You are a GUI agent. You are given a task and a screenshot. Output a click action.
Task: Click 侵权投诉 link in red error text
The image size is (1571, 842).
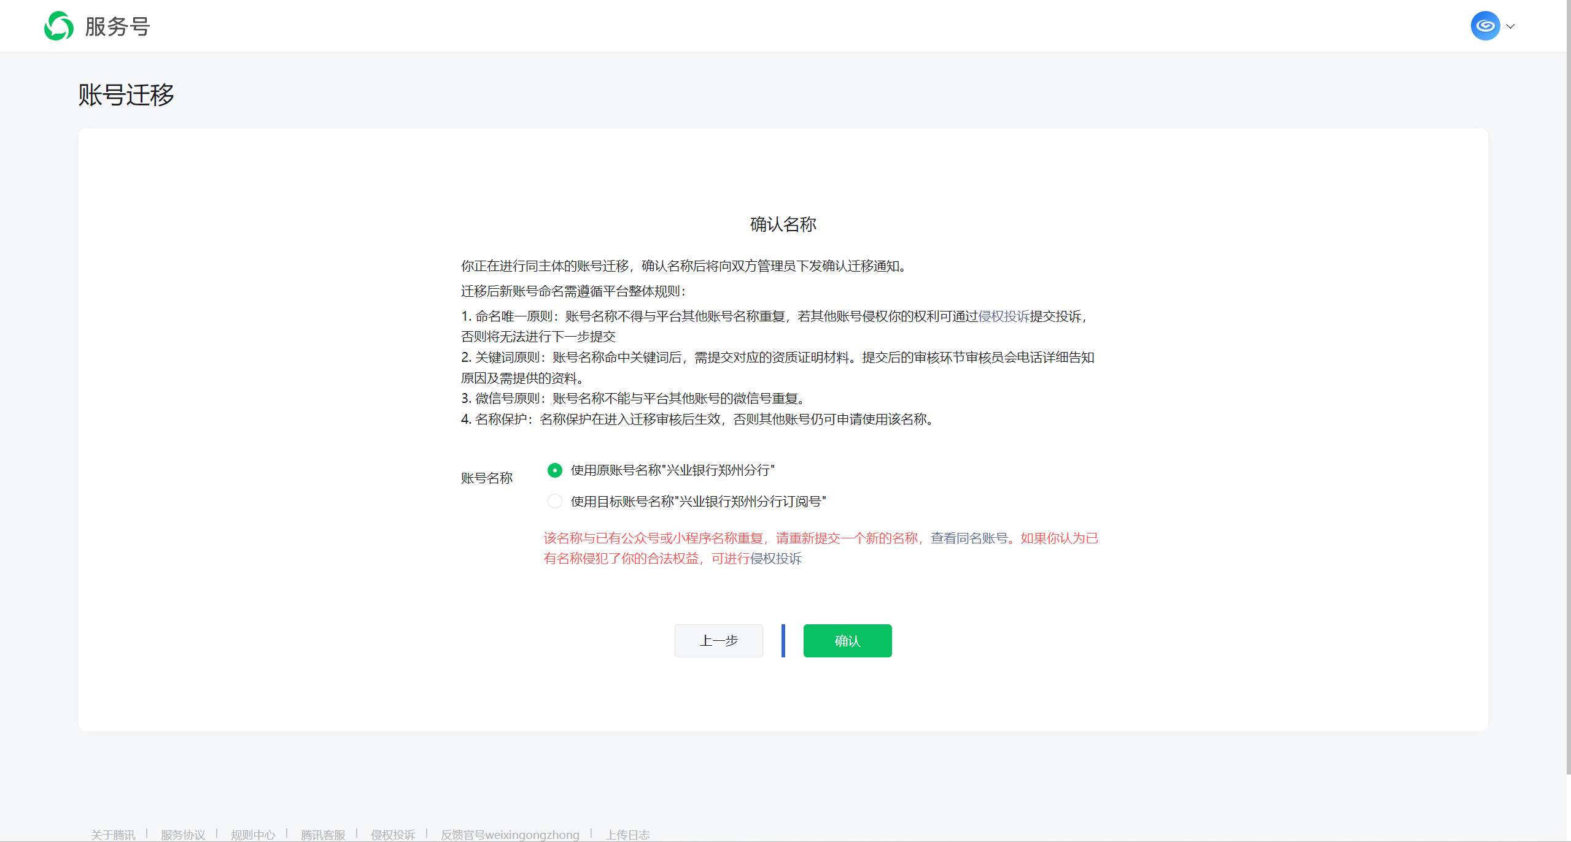[775, 559]
